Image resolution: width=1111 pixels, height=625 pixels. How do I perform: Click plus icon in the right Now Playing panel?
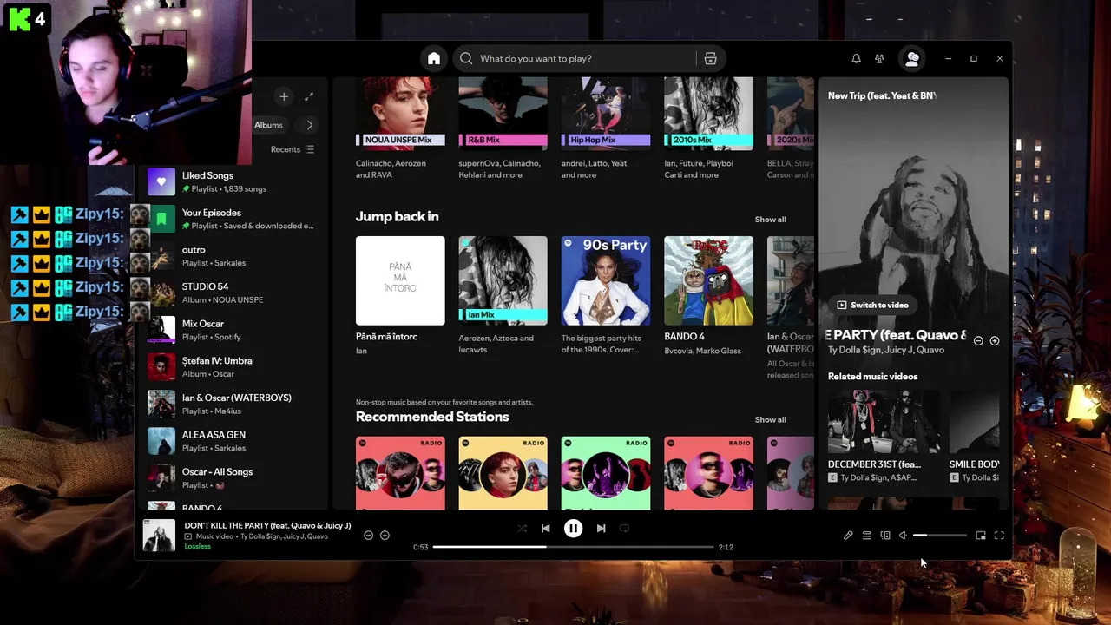click(995, 341)
